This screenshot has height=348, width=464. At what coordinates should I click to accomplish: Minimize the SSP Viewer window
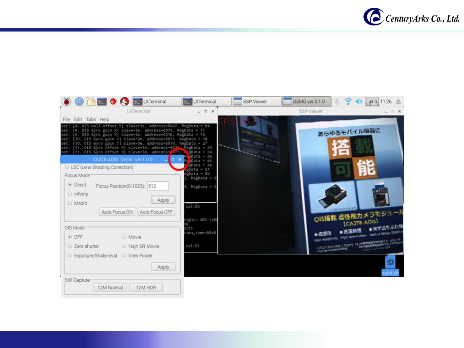(386, 111)
